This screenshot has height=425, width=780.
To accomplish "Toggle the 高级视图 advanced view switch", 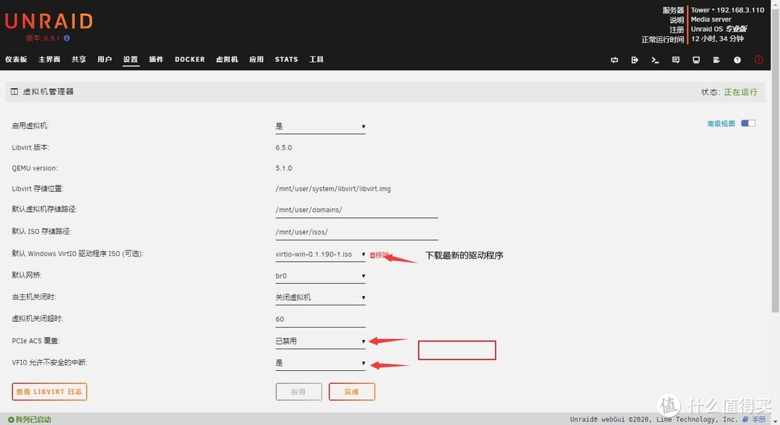I will [748, 123].
